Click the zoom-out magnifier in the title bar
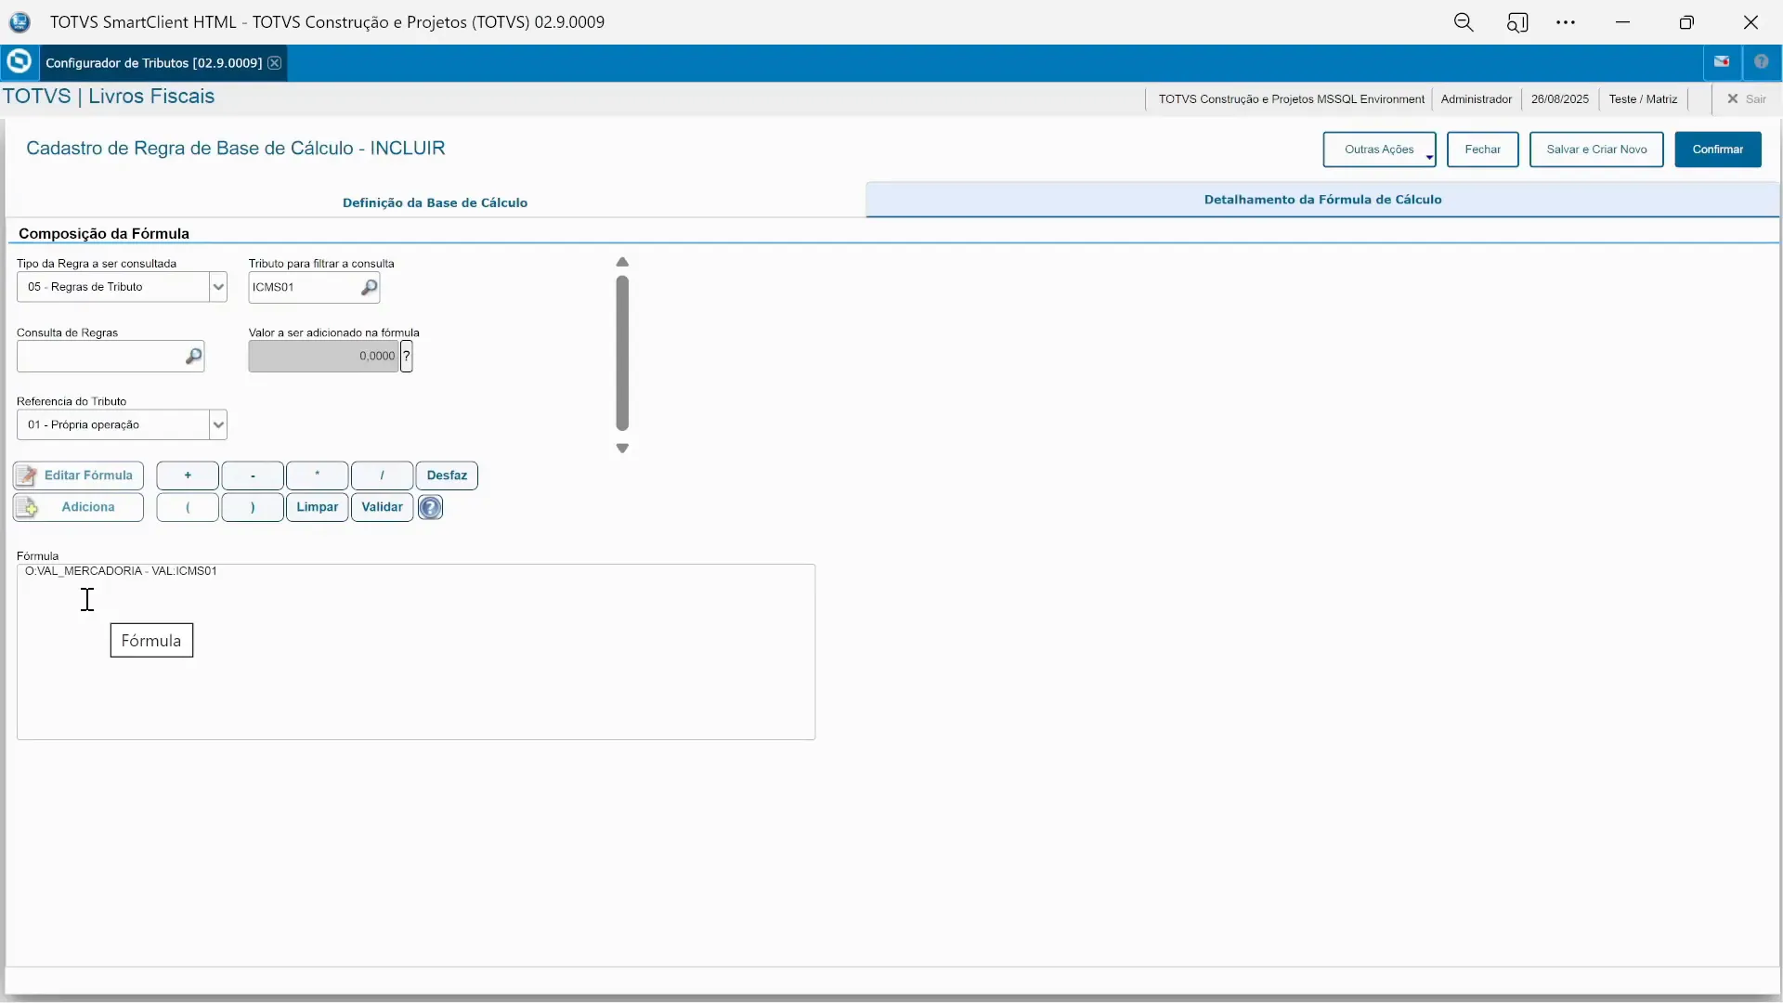 point(1464,22)
